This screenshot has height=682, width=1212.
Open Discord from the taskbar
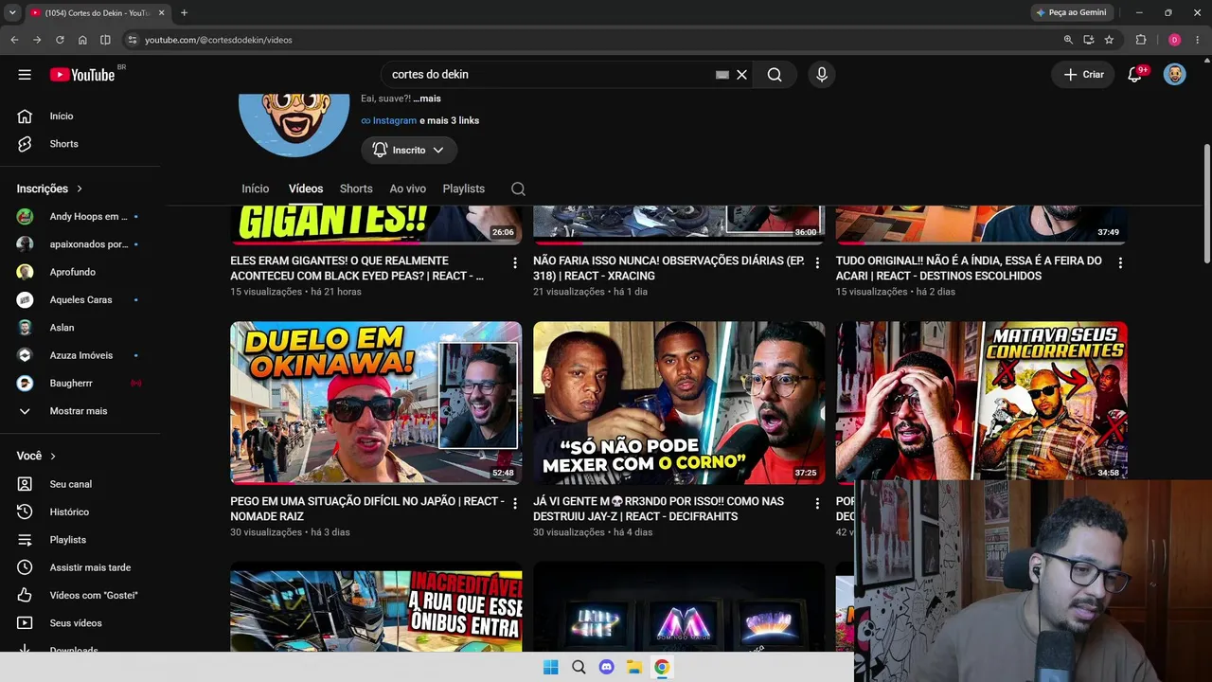click(x=607, y=667)
